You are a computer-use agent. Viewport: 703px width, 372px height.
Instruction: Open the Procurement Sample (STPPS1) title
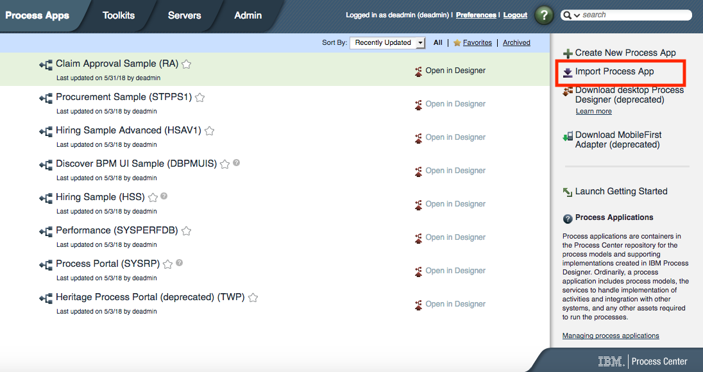pyautogui.click(x=124, y=97)
